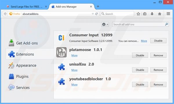This screenshot has width=174, height=104.
Task: Select the Extensions category
Action: coord(30,54)
